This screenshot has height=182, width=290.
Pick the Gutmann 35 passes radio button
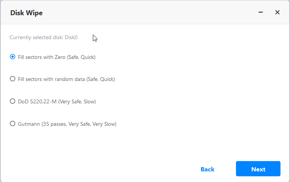(13, 123)
